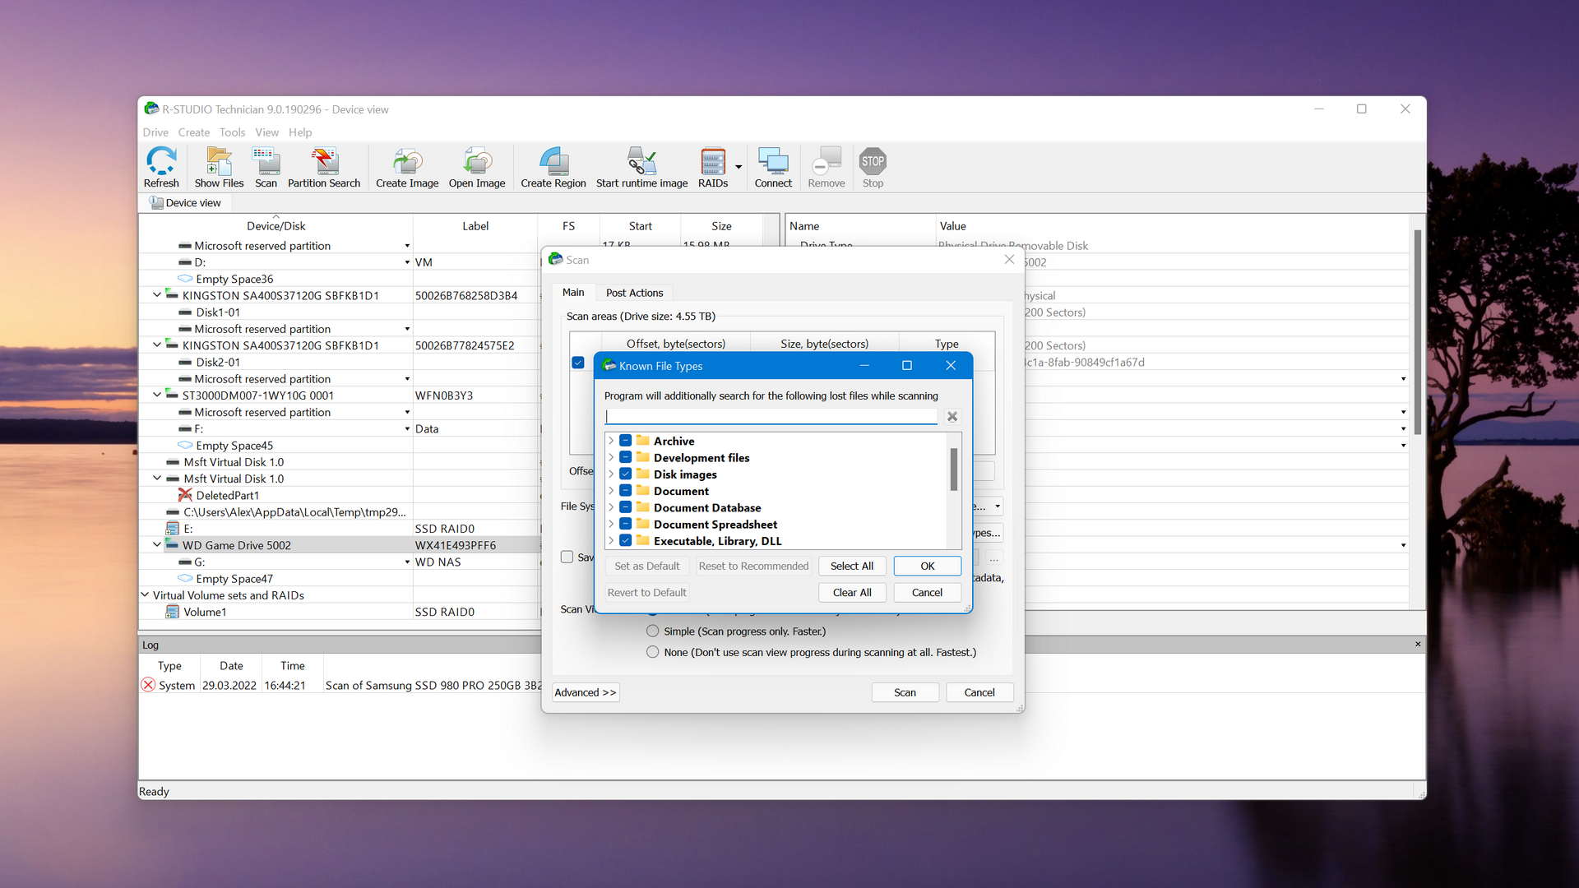Click the Scan toolbar icon

[266, 168]
